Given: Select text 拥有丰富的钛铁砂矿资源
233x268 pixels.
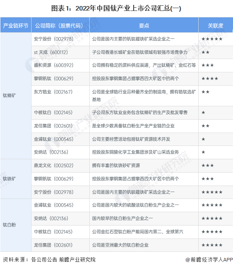Looking at the screenshot, I should click(116, 165).
